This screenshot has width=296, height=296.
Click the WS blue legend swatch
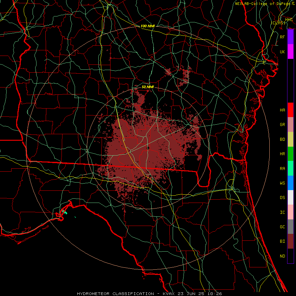pyautogui.click(x=290, y=183)
